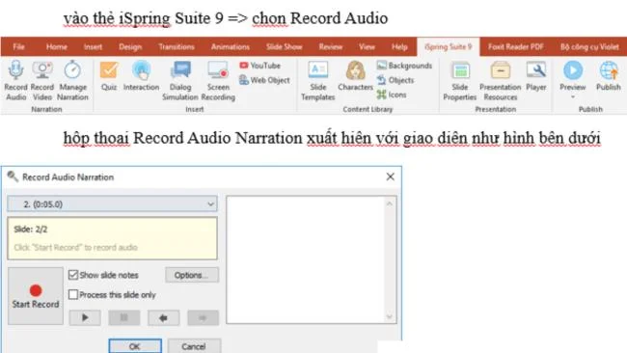Click the Record Audio microphone icon

pos(15,70)
